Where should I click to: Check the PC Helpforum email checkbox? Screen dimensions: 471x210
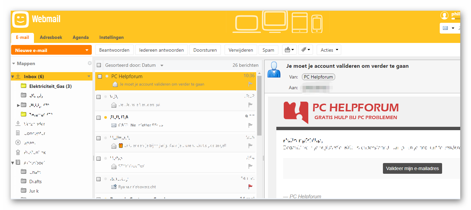click(100, 76)
